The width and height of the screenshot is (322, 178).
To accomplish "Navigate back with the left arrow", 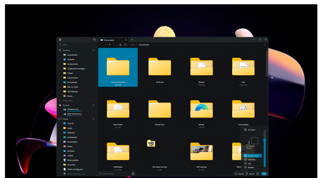I will pos(100,44).
